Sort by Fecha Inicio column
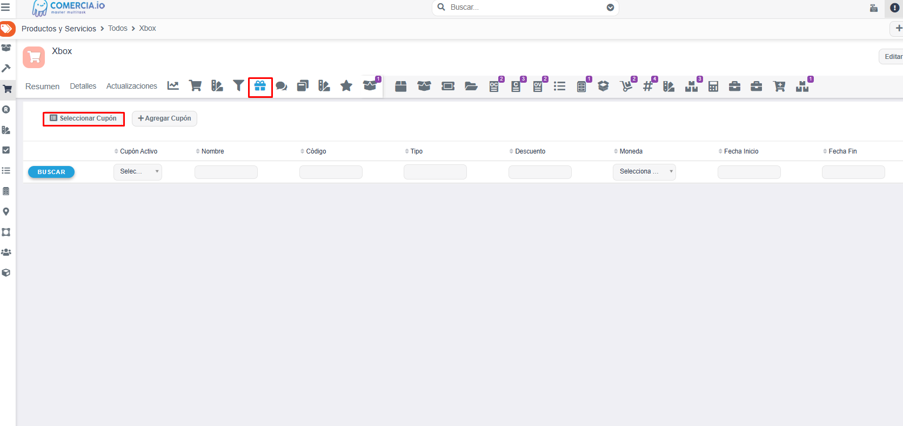 click(x=738, y=151)
